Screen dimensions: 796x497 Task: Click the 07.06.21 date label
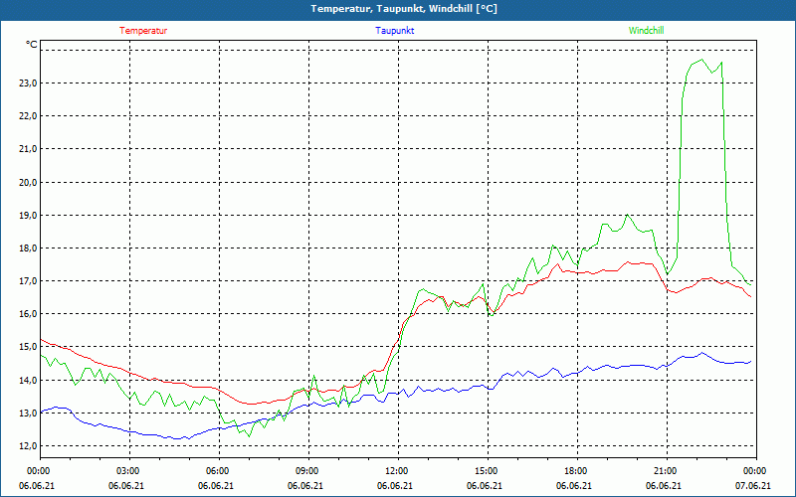pyautogui.click(x=753, y=486)
